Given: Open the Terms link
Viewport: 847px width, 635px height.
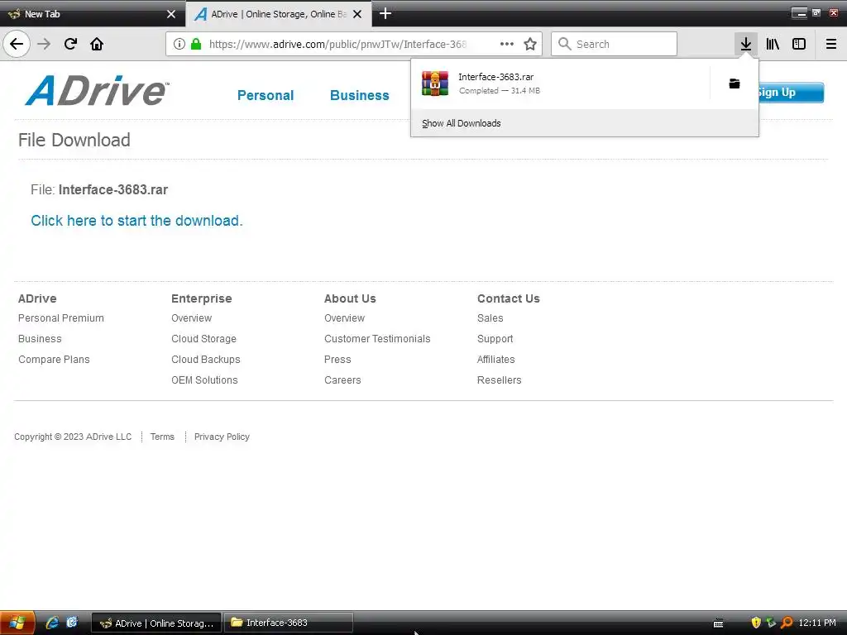Looking at the screenshot, I should coord(162,437).
